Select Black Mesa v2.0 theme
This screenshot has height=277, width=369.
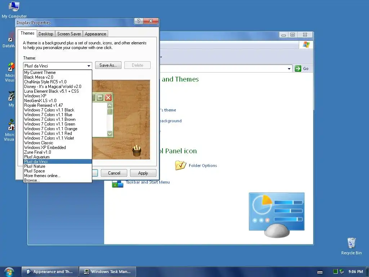pyautogui.click(x=58, y=77)
